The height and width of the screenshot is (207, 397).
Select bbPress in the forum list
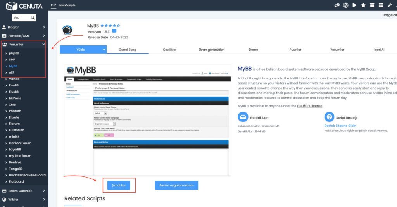(x=15, y=98)
